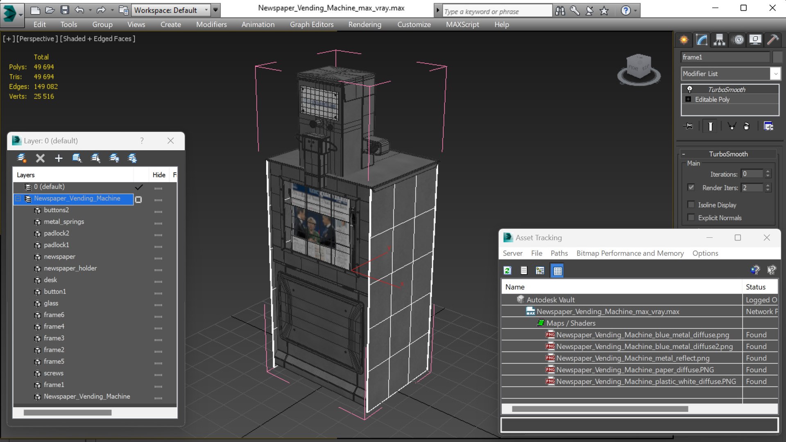Click the [+] viewport menu label
The image size is (786, 442).
9,38
